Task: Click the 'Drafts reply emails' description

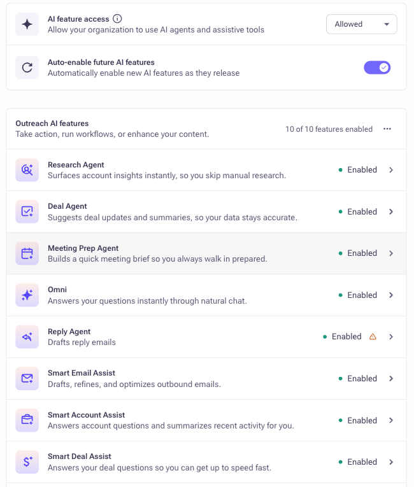Action: [82, 342]
